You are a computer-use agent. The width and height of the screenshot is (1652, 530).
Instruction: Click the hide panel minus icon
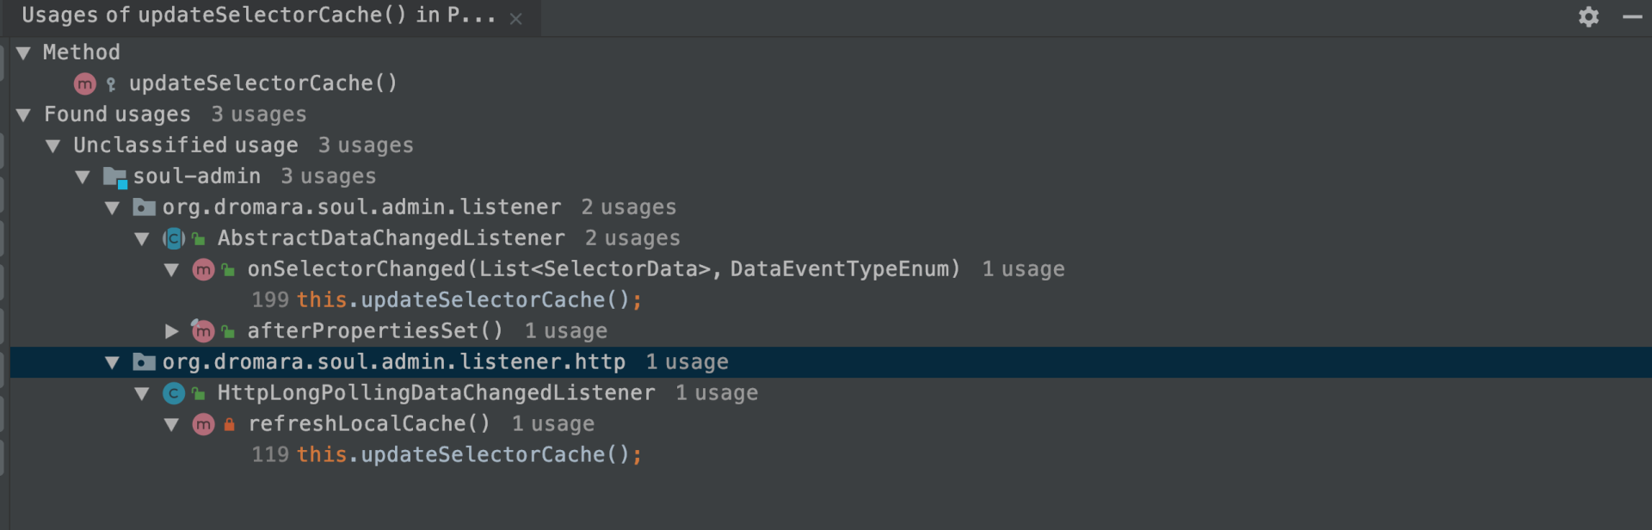click(x=1631, y=17)
